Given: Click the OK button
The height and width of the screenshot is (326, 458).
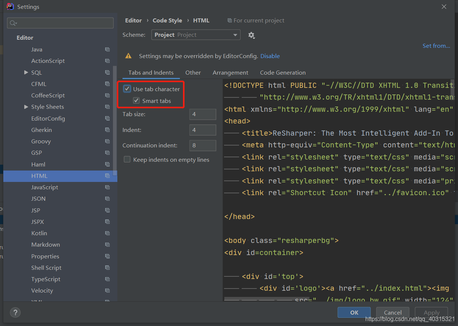Looking at the screenshot, I should point(354,312).
